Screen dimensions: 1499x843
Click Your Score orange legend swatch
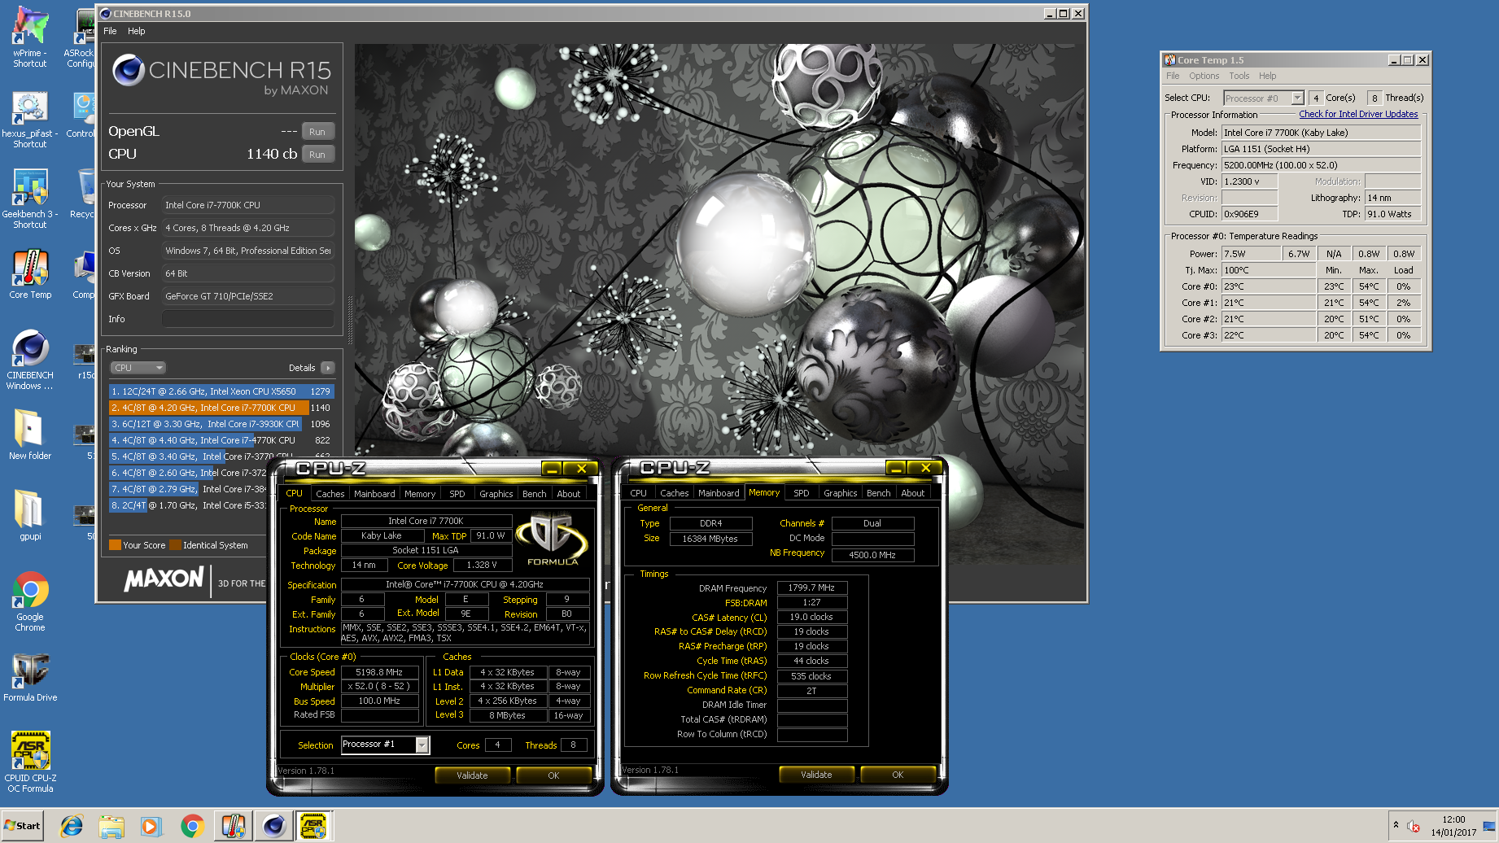115,545
